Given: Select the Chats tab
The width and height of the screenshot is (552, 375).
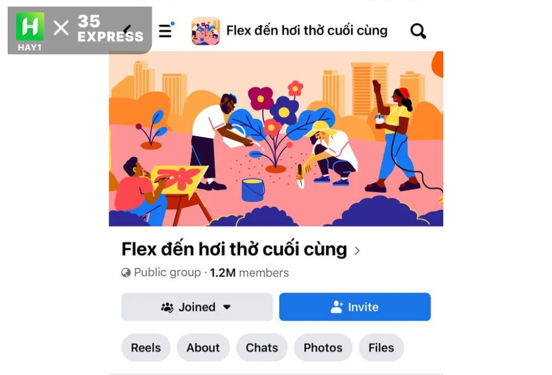Looking at the screenshot, I should click(x=262, y=347).
